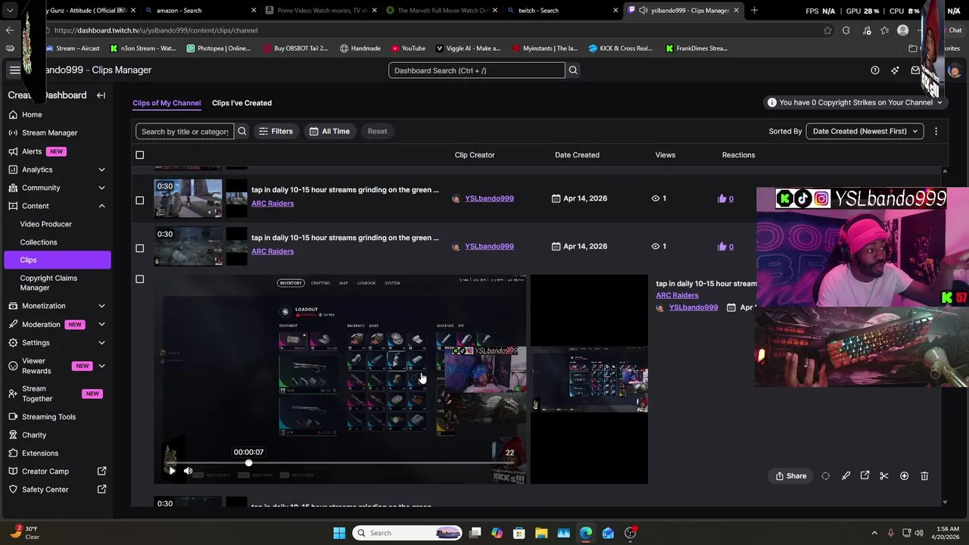Check the second Apr 14 clip row checkbox
Screen dimensions: 969x545
point(139,248)
